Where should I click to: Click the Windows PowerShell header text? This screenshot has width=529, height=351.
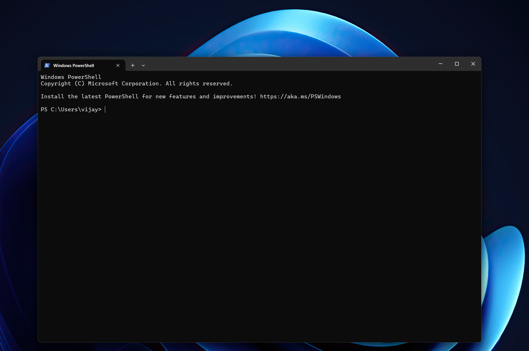click(71, 77)
